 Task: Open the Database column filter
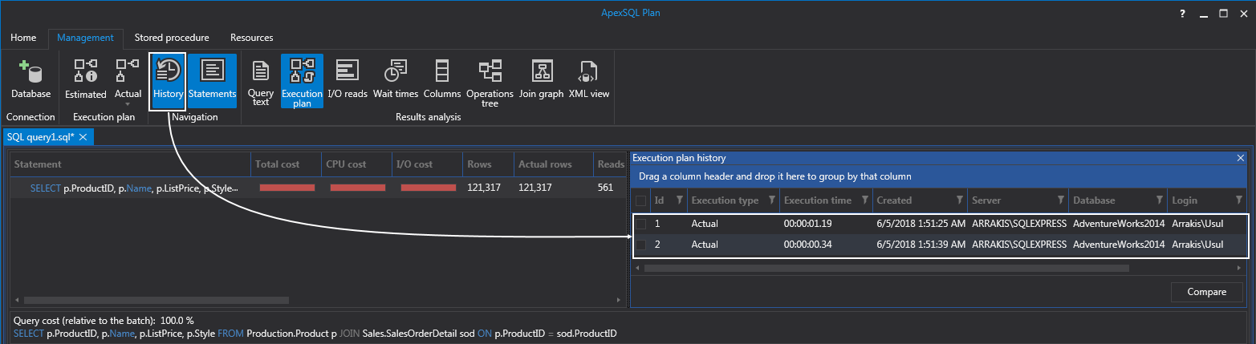click(1160, 200)
